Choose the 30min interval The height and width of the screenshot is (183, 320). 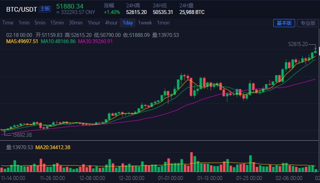click(x=76, y=23)
